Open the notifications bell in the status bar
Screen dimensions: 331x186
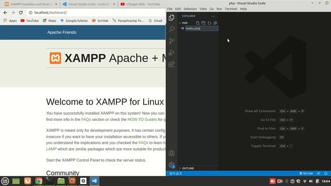click(326, 174)
